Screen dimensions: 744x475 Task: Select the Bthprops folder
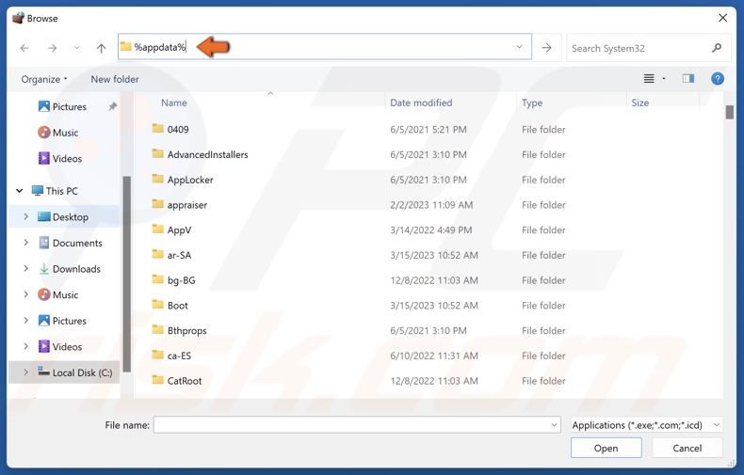pyautogui.click(x=179, y=330)
